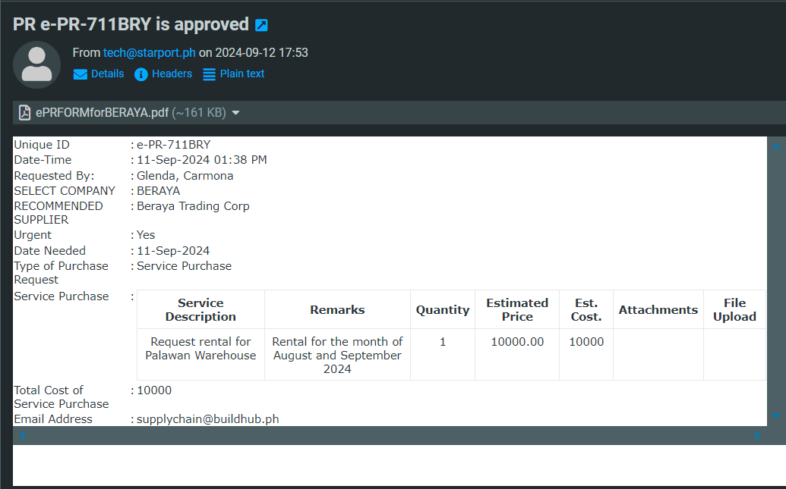
Task: Expand the attachment options dropdown arrow
Action: [x=235, y=113]
